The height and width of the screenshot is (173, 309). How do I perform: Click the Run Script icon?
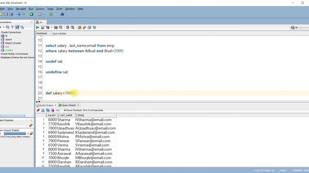(x=42, y=27)
